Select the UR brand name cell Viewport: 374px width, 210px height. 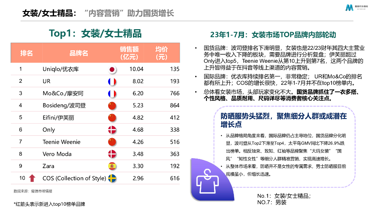pos(46,81)
